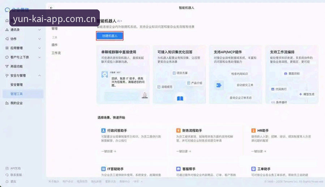Click the open book icon in knowledge card
The width and height of the screenshot is (325, 187).
click(x=180, y=98)
